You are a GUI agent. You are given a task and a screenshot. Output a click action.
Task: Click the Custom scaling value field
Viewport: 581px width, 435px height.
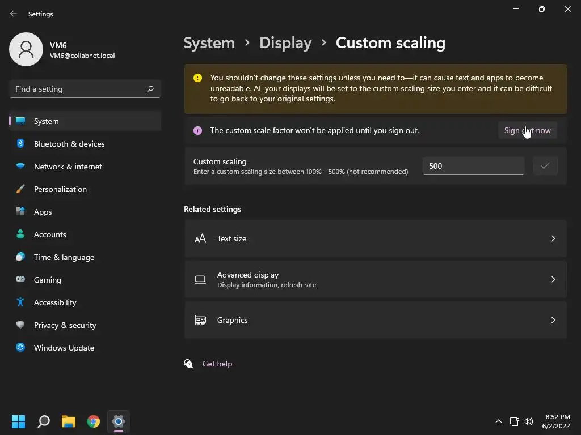pos(473,166)
